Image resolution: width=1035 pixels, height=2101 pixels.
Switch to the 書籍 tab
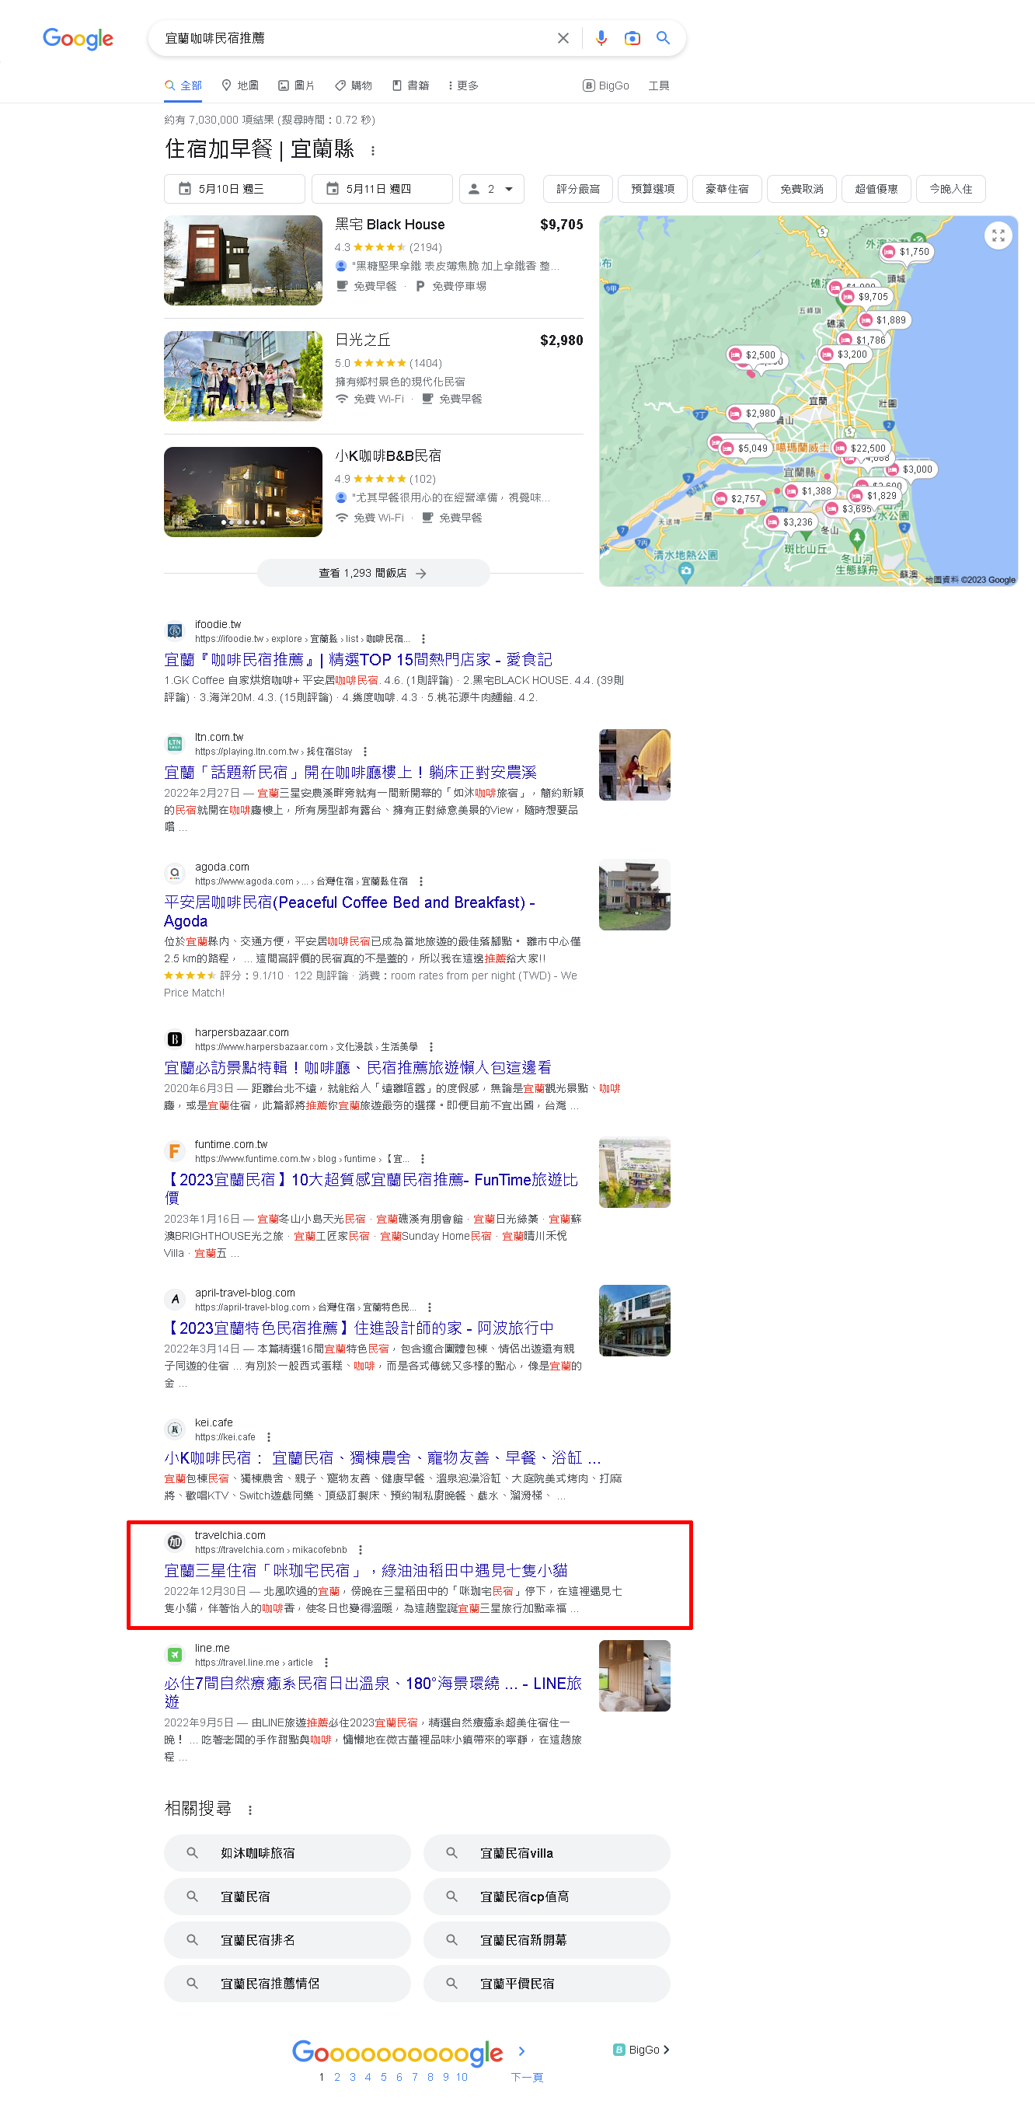[410, 86]
